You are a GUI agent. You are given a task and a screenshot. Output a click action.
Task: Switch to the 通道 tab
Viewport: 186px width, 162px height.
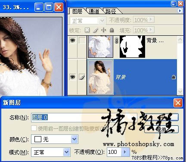[94, 11]
